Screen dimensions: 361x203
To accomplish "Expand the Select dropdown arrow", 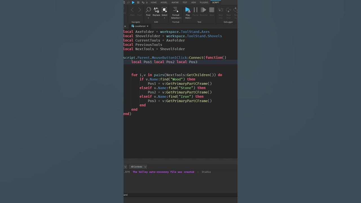I will tap(164, 18).
